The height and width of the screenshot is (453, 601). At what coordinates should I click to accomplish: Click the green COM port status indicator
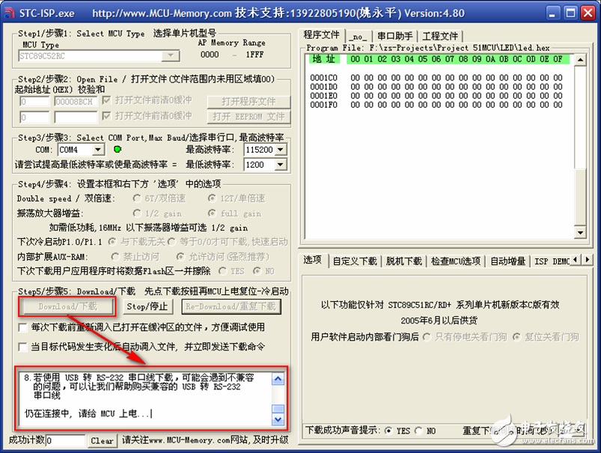coord(117,149)
